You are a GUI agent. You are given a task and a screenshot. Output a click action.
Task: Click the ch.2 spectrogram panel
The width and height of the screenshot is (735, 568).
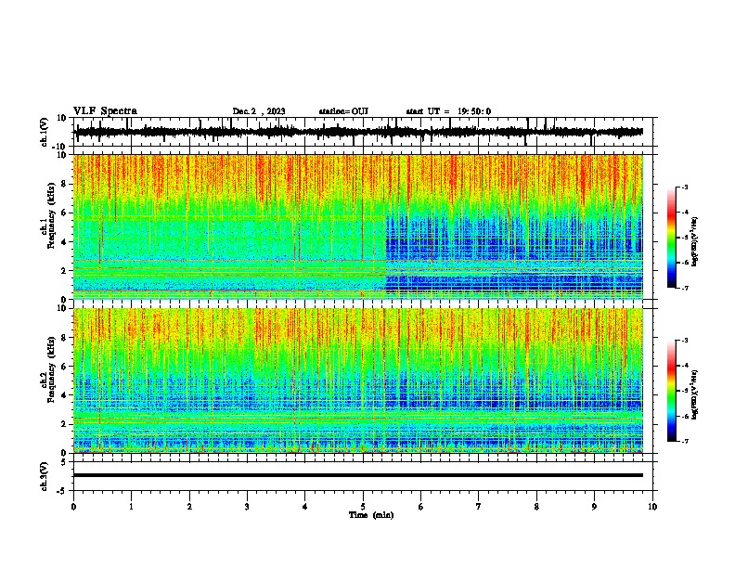pyautogui.click(x=358, y=381)
